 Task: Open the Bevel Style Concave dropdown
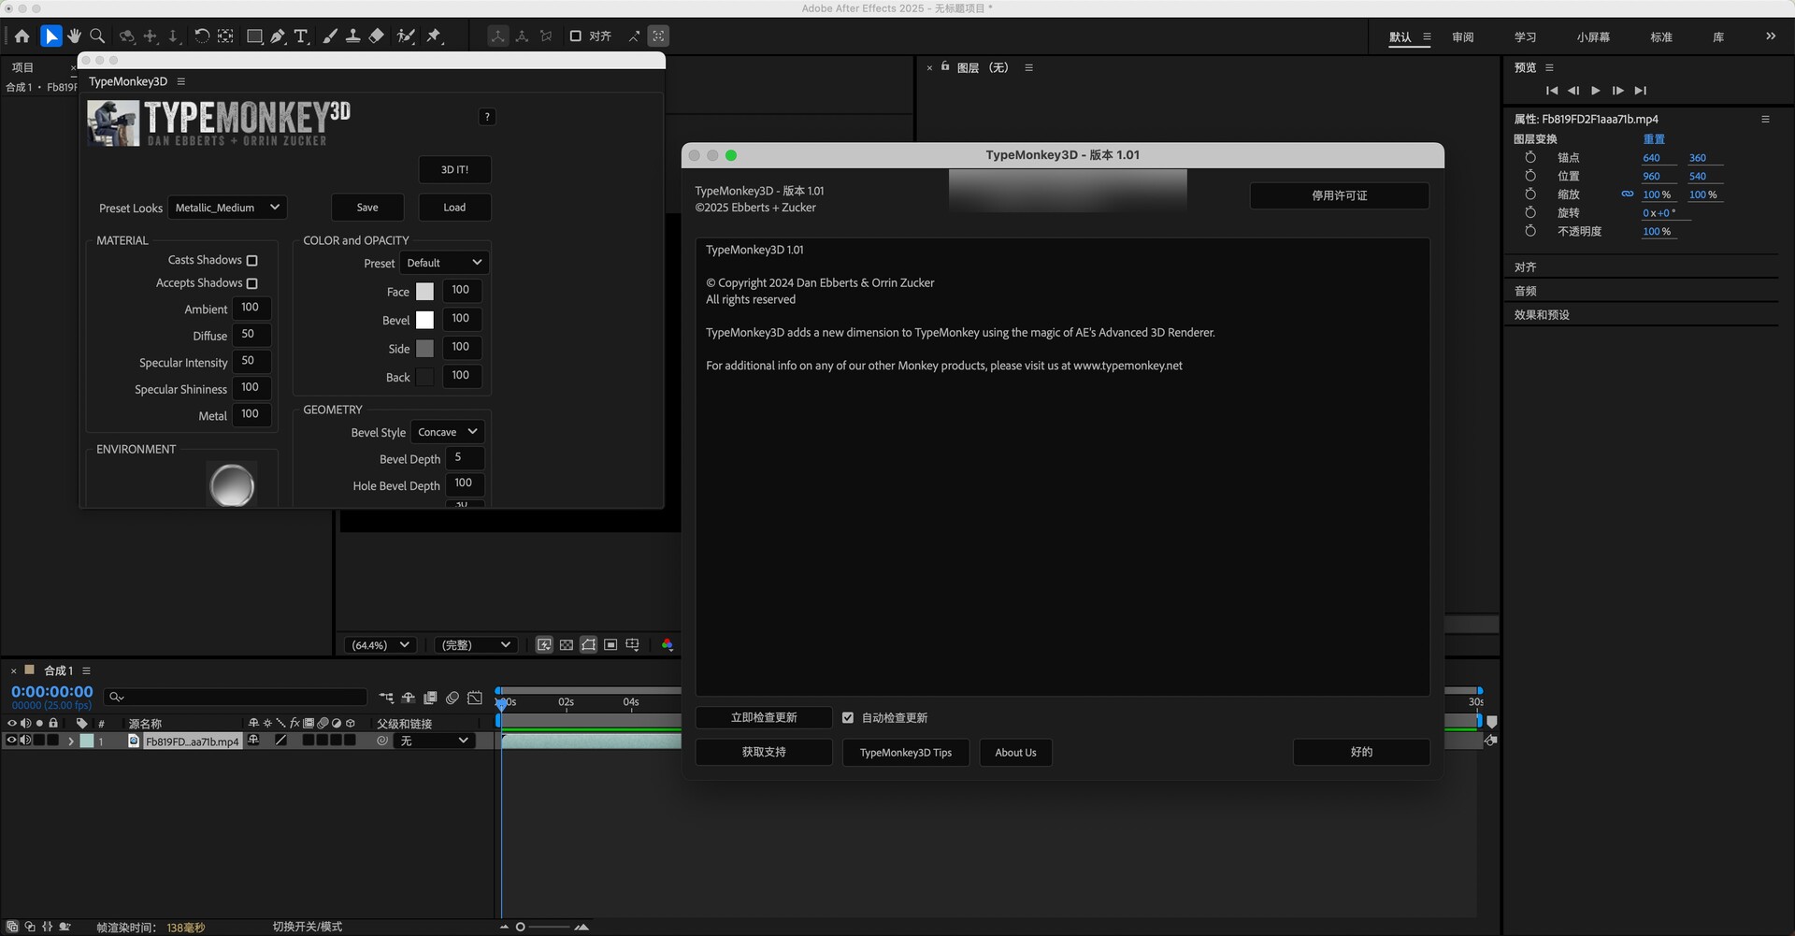coord(448,432)
